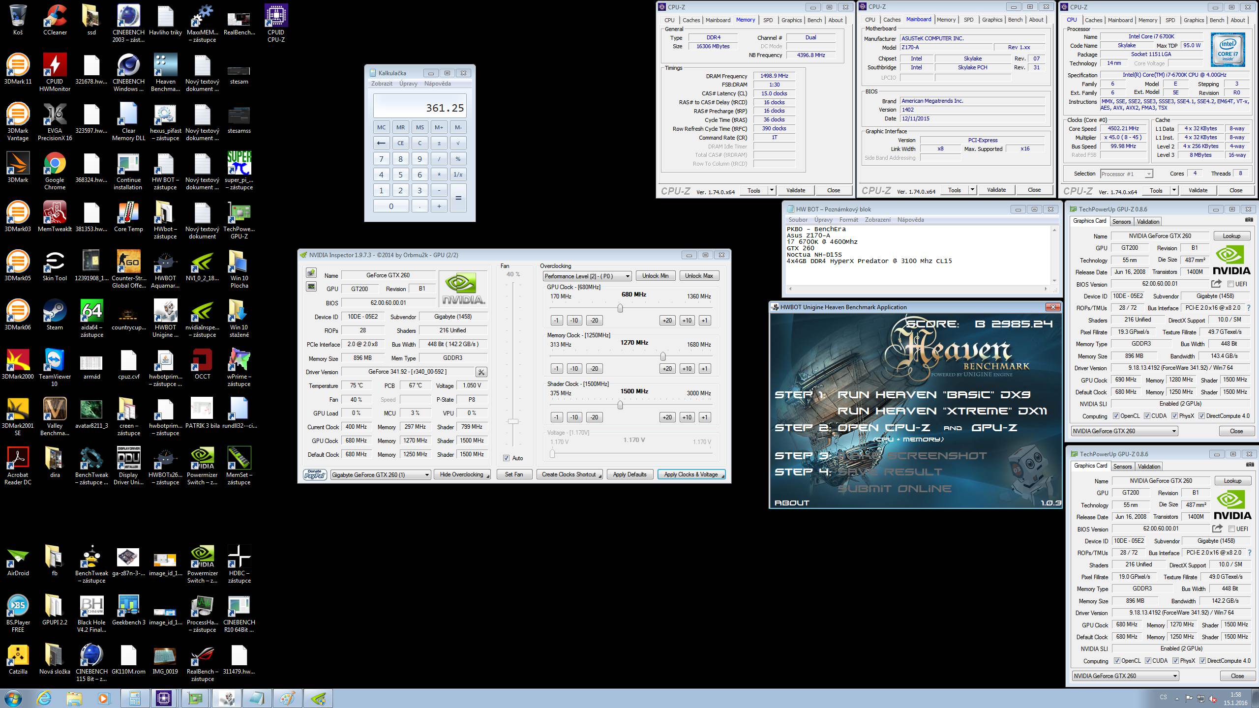Expand Tools dropdown arrow in CPU-Z Mainboard window
The image size is (1259, 708).
coord(972,190)
